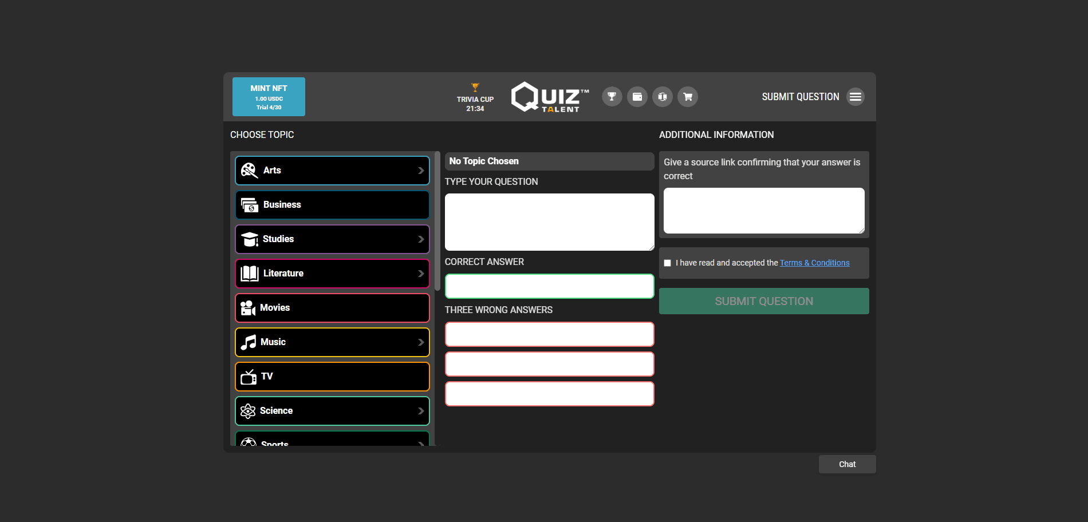The width and height of the screenshot is (1088, 522).
Task: Click the first wrong answer field
Action: tap(550, 334)
